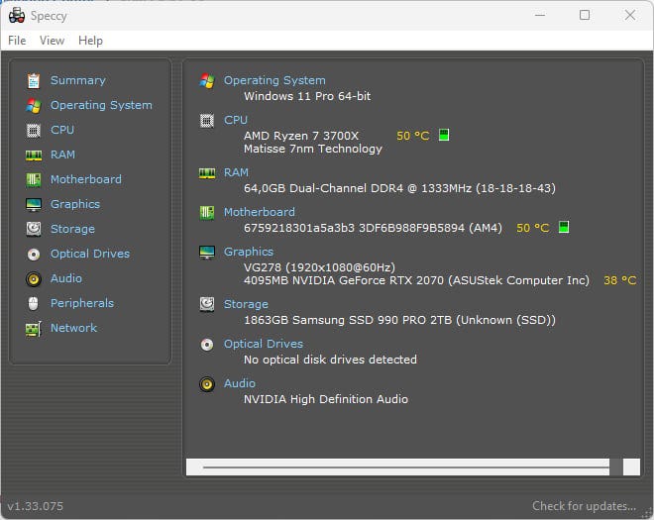Click the Peripherals mouse icon in sidebar
Screen dimensions: 654x520
point(34,303)
